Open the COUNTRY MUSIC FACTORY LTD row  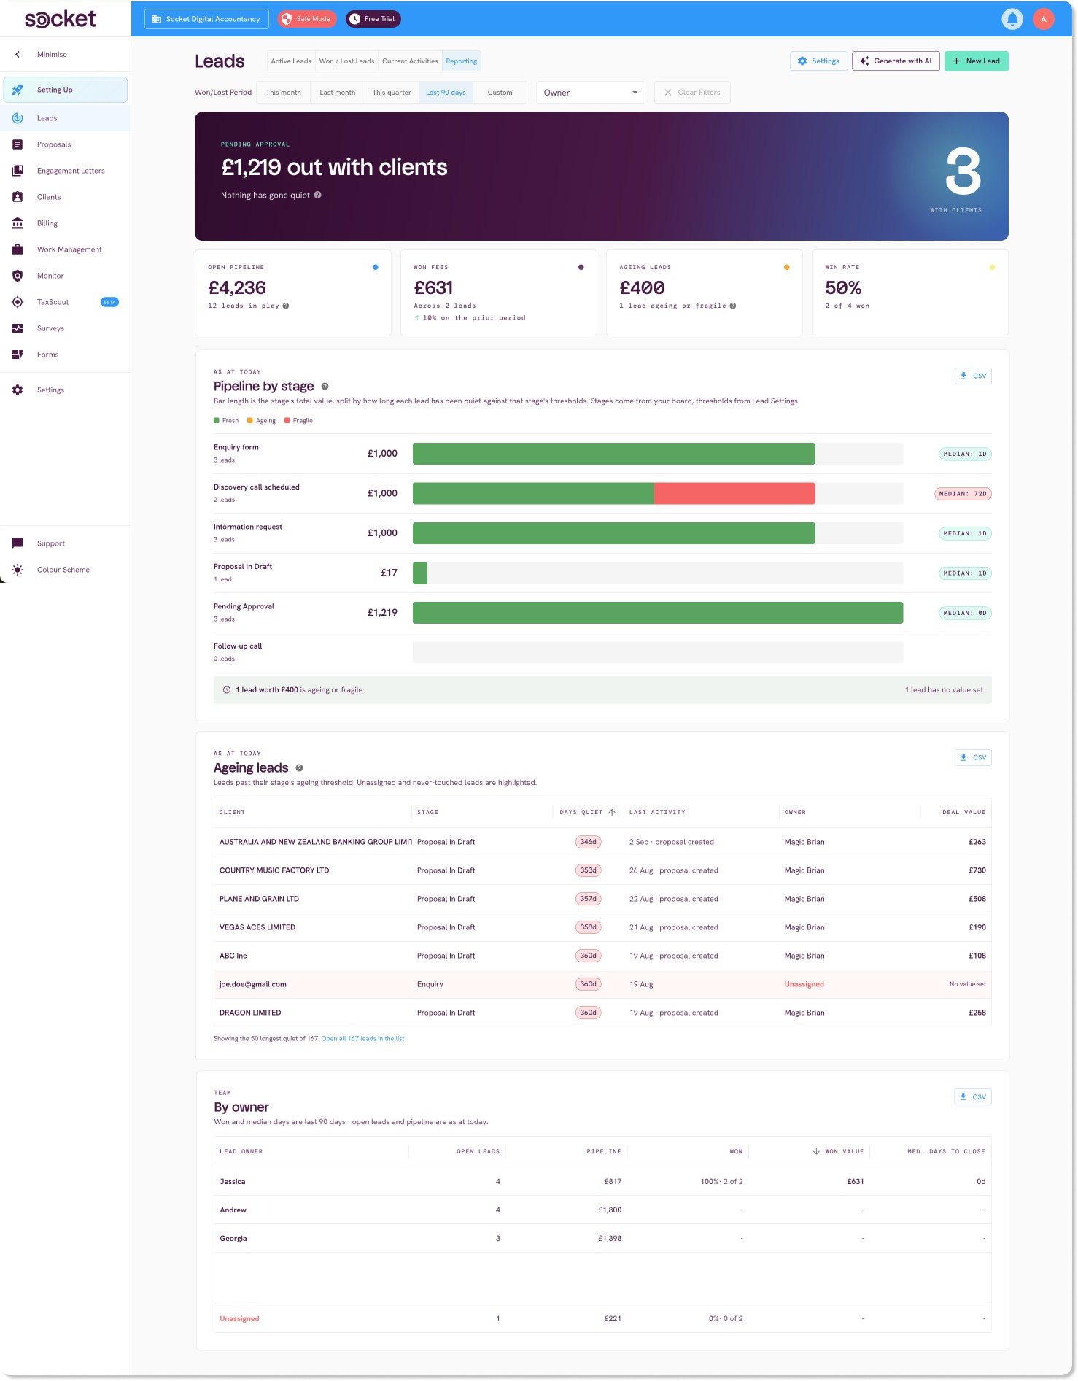click(x=602, y=870)
